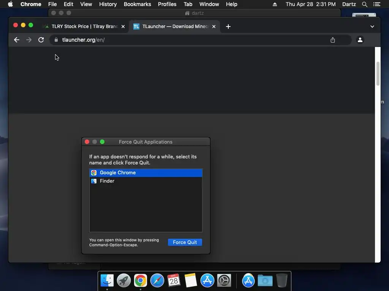Open the App Store icon right of Dock divider

248,280
